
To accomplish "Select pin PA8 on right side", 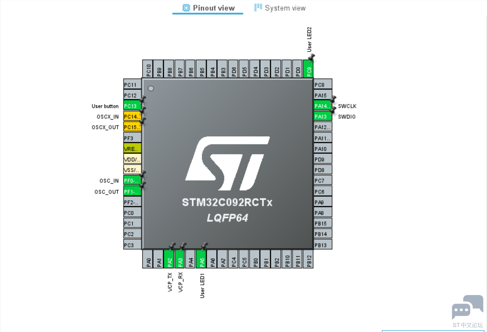I will [x=323, y=213].
